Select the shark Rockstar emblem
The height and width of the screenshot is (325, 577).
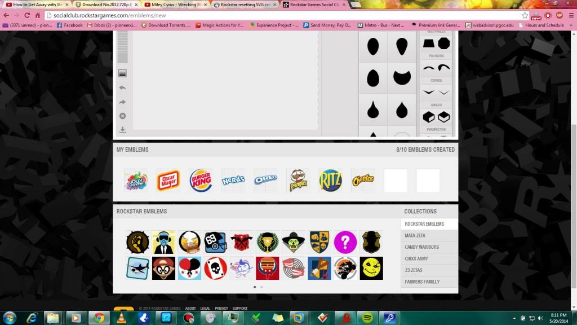[137, 269]
